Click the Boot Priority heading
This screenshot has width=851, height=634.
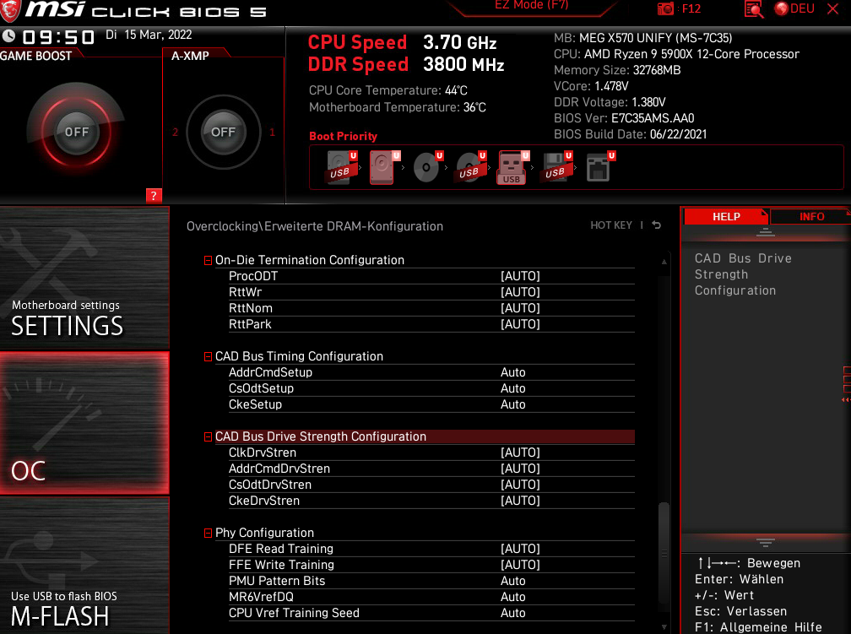click(343, 136)
